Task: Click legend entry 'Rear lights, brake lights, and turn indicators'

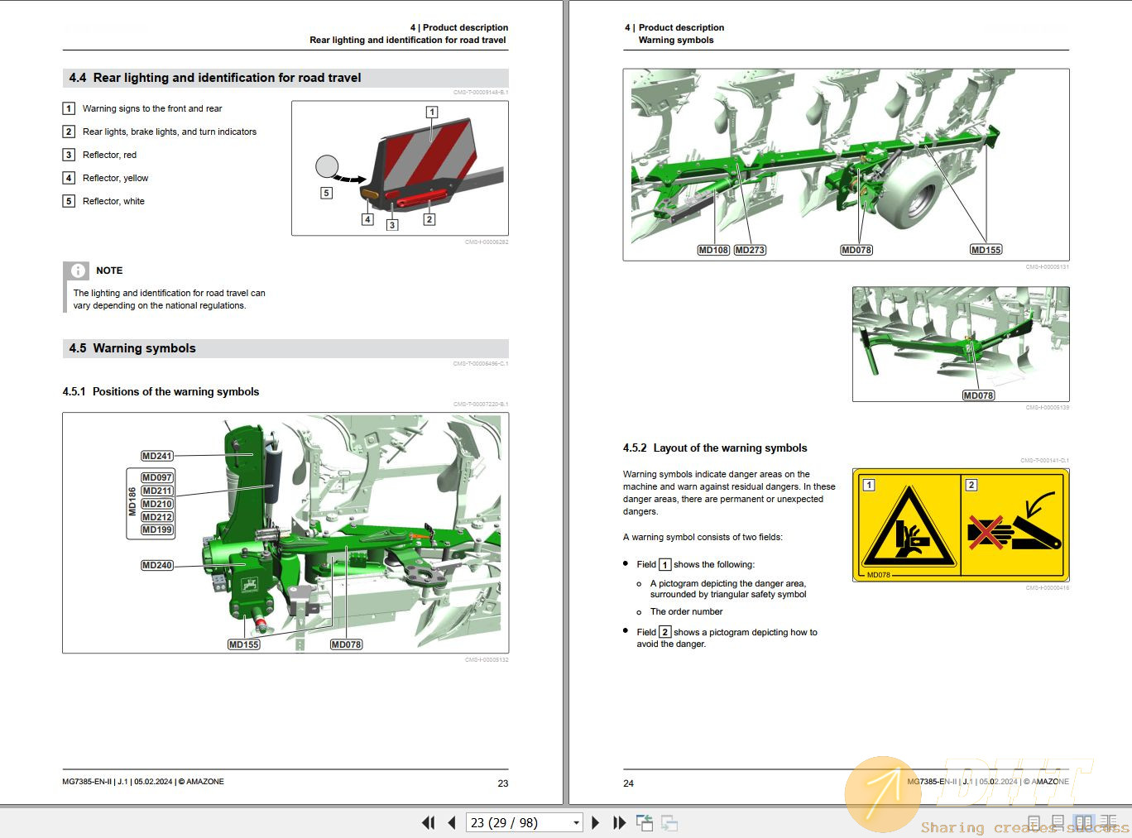Action: (170, 132)
